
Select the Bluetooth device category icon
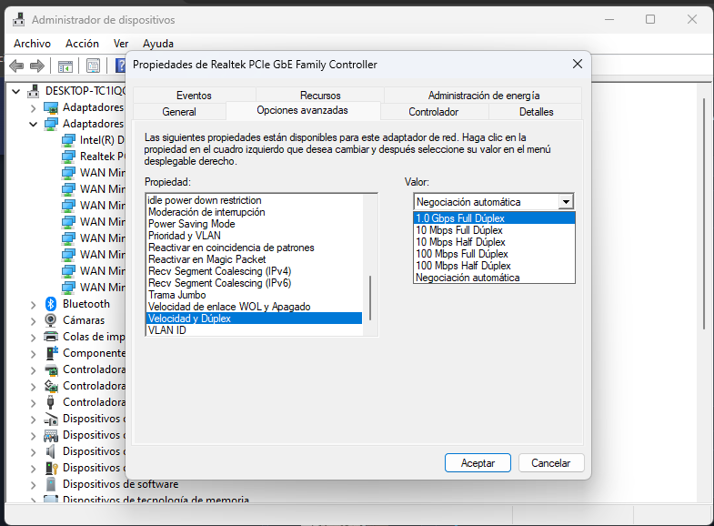coord(52,304)
